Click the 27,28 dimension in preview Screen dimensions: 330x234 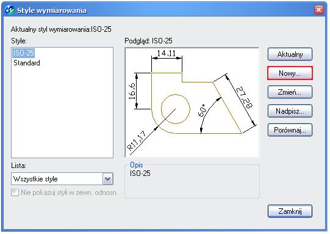tap(243, 97)
